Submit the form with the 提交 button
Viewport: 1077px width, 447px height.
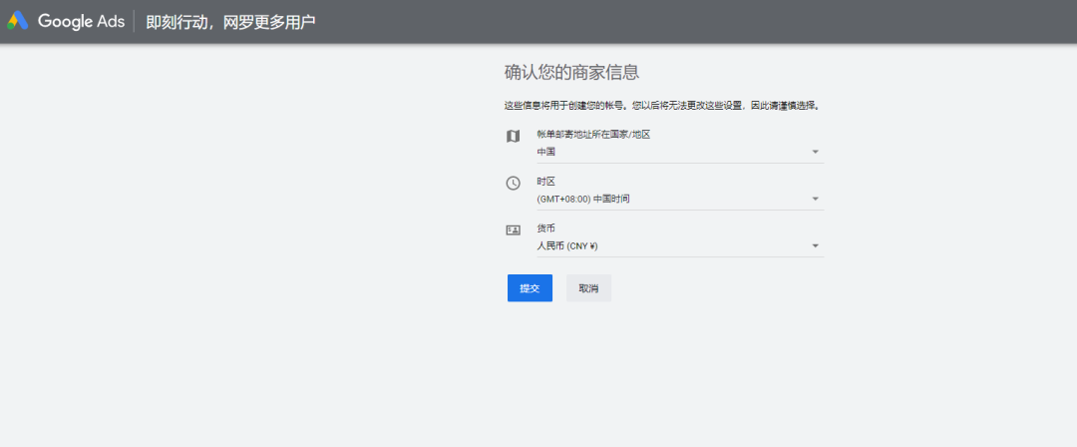click(x=530, y=288)
